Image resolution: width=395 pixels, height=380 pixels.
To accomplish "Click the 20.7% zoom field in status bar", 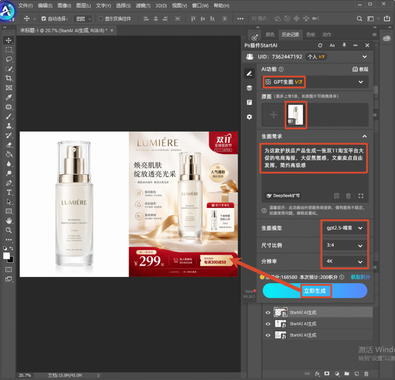I will [x=25, y=375].
